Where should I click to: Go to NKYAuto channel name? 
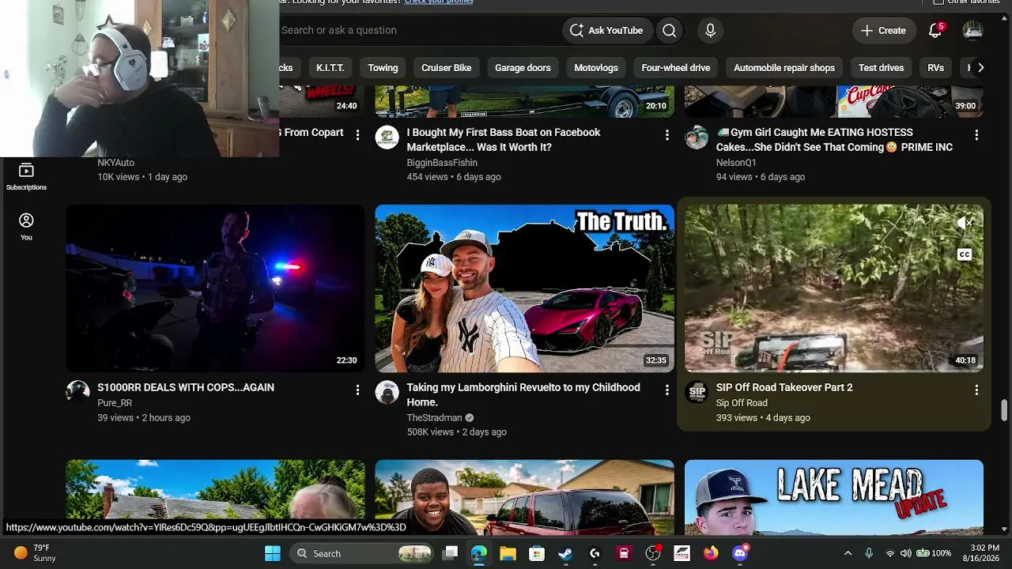pyautogui.click(x=115, y=163)
